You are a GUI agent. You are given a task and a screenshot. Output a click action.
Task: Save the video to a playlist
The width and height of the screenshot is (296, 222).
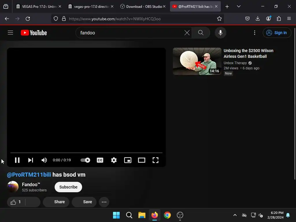tap(84, 202)
